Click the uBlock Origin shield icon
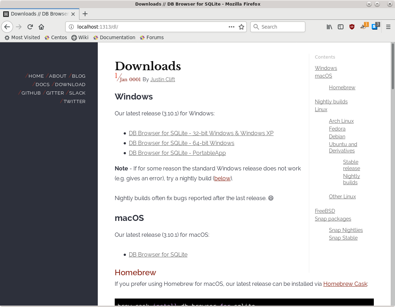The width and height of the screenshot is (395, 307). click(352, 27)
